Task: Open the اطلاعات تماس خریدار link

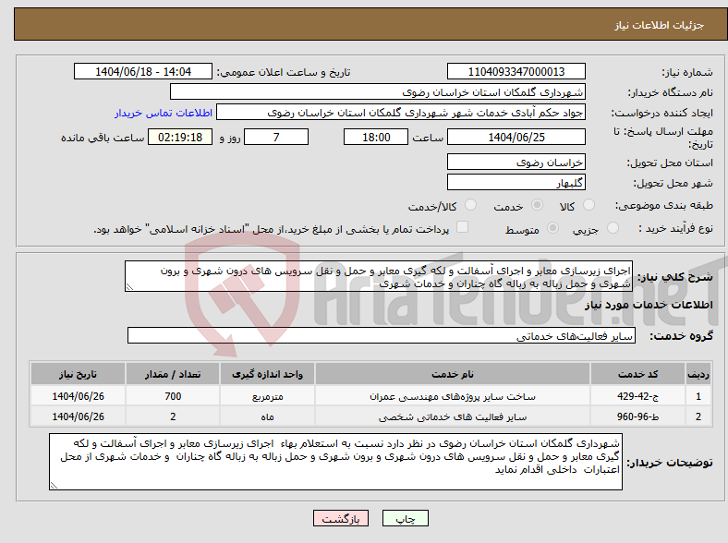Action: (164, 113)
